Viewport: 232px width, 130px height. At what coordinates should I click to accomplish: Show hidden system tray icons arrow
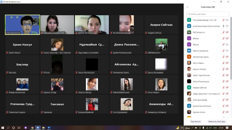pos(193,128)
